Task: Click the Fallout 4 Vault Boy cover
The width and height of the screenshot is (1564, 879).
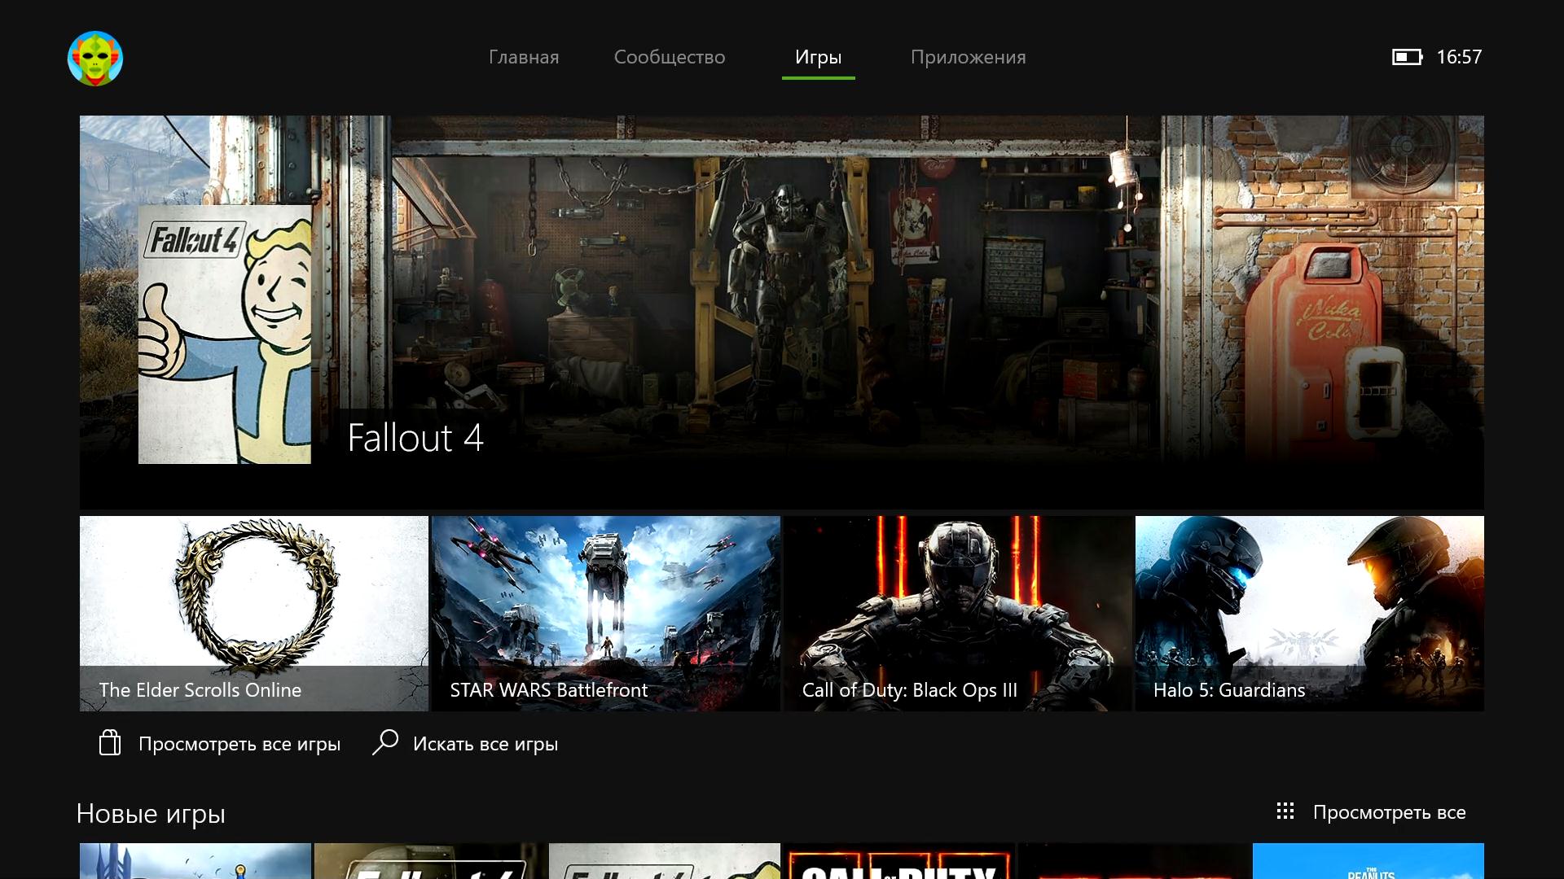Action: click(225, 335)
